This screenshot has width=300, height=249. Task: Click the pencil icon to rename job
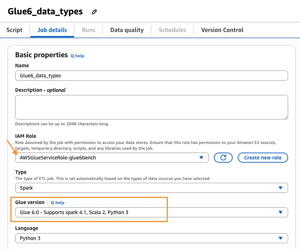94,12
